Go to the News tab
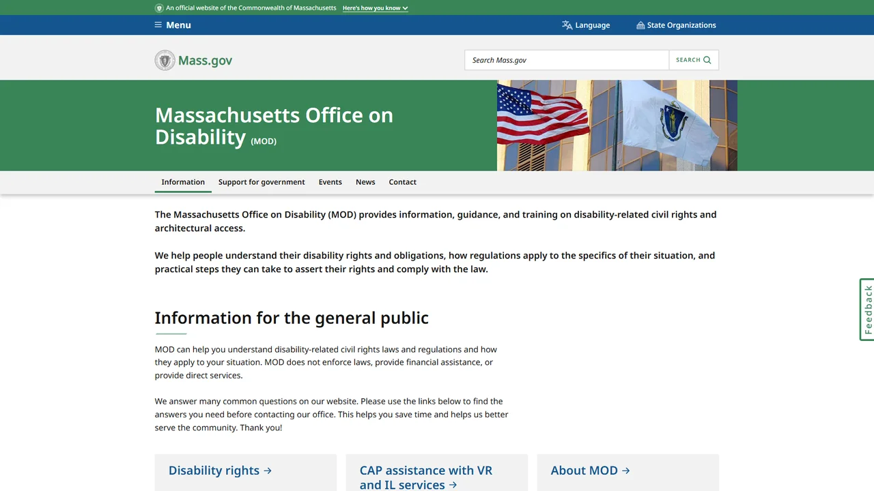Viewport: 874px width, 491px height. point(365,182)
